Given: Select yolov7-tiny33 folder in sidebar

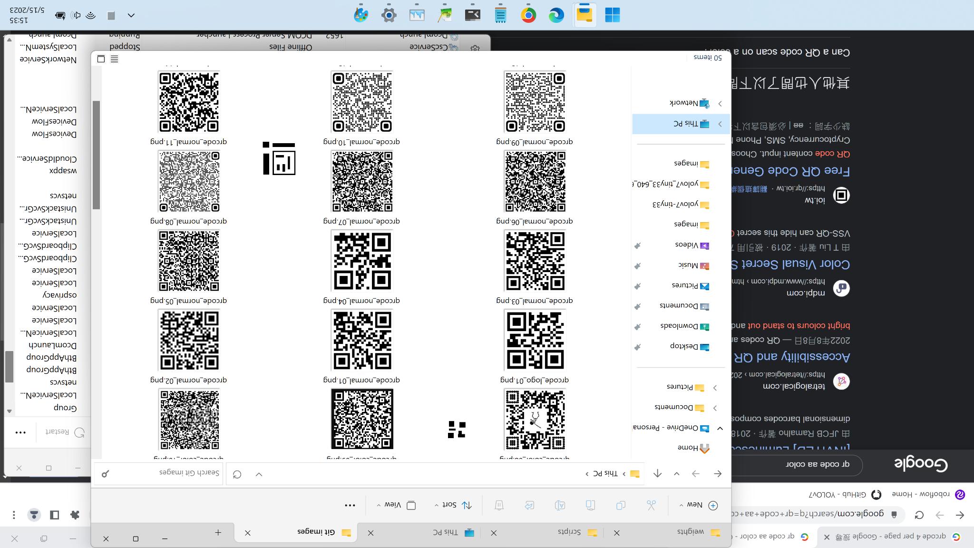Looking at the screenshot, I should (680, 205).
